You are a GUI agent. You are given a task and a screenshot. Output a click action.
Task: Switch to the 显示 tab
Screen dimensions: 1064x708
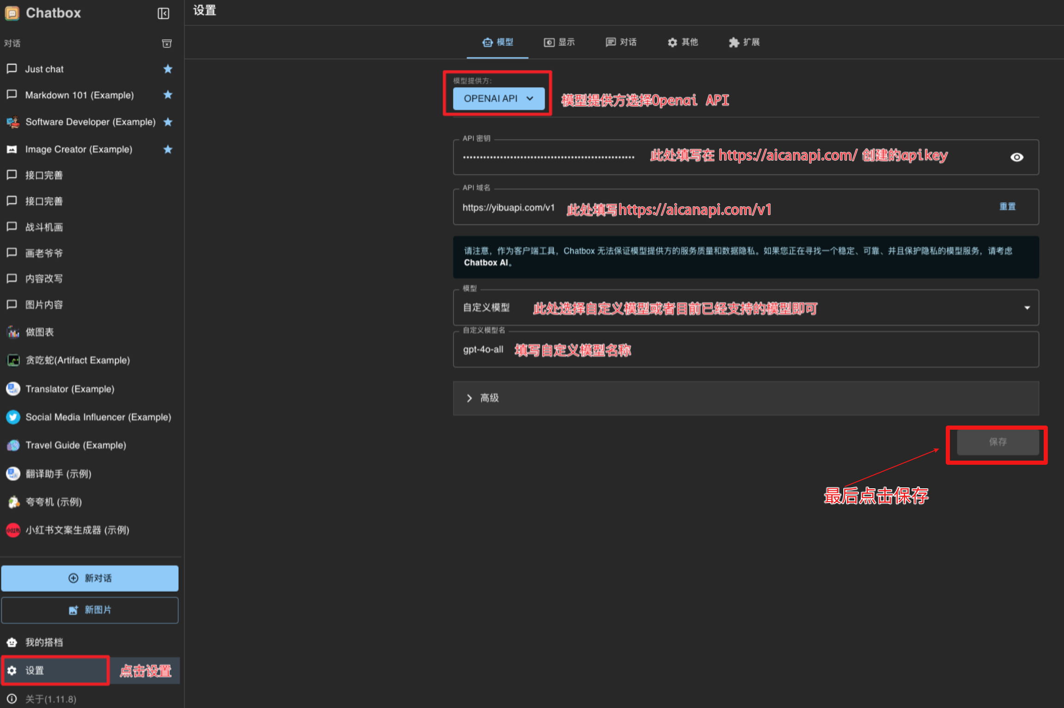(x=559, y=42)
